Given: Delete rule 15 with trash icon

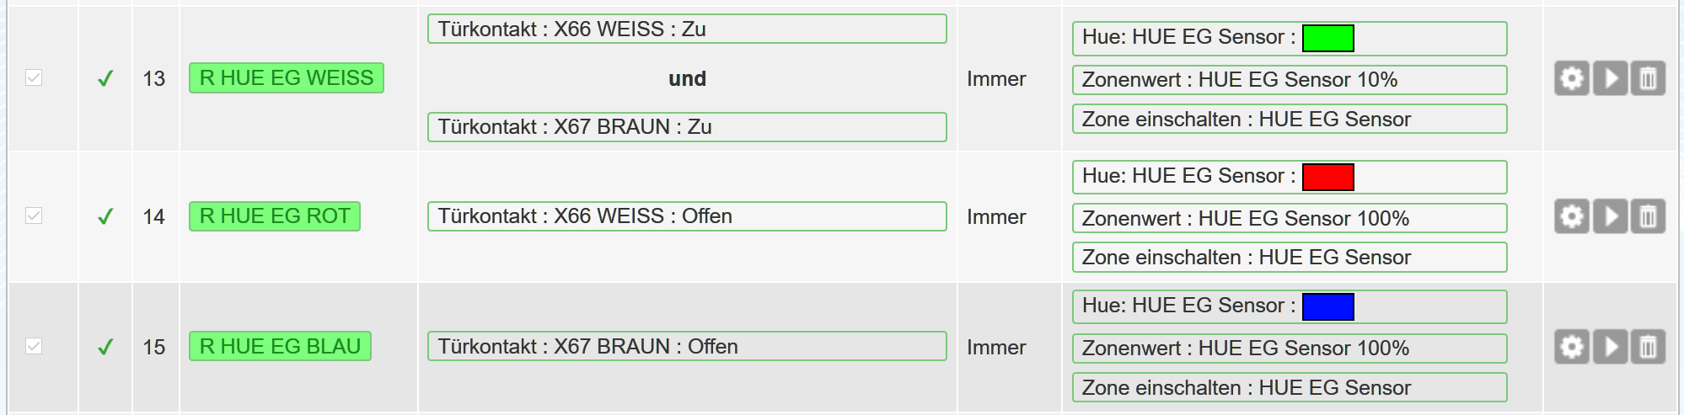Looking at the screenshot, I should (1648, 347).
